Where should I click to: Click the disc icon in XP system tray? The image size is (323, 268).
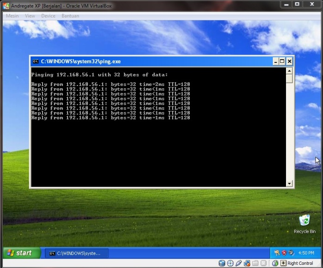[291, 253]
